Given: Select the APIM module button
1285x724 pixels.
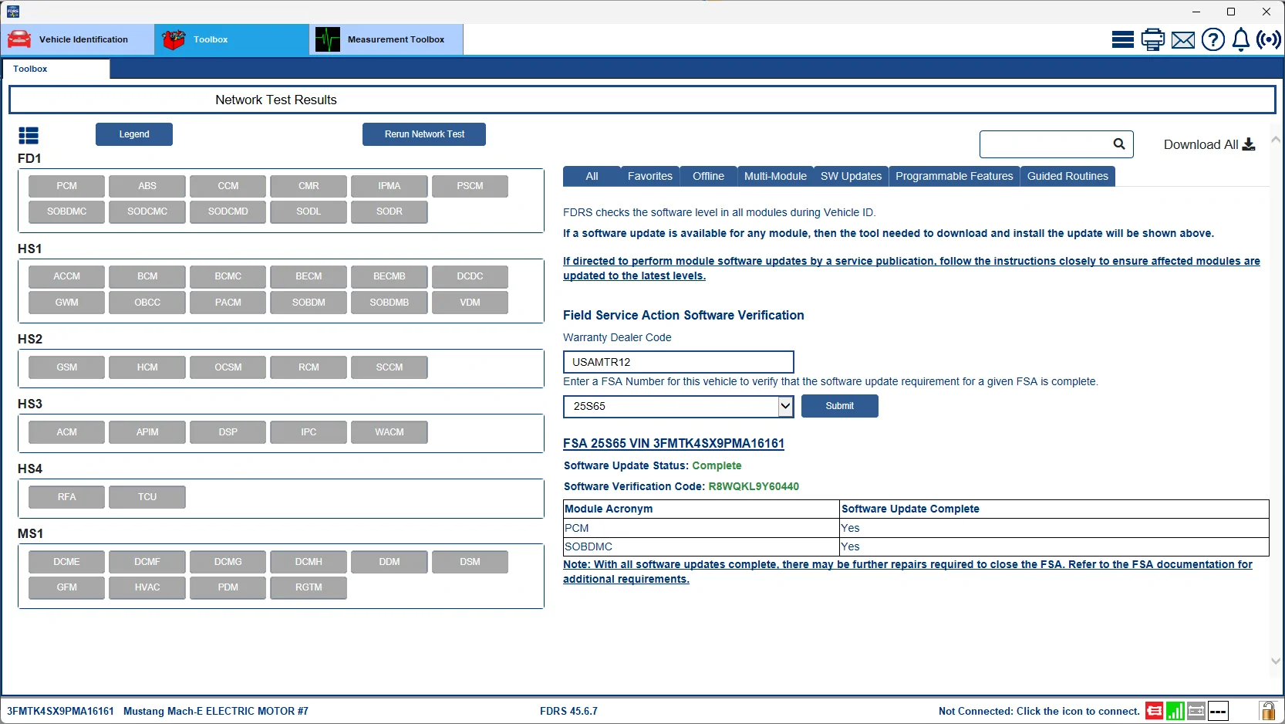Looking at the screenshot, I should 147,432.
